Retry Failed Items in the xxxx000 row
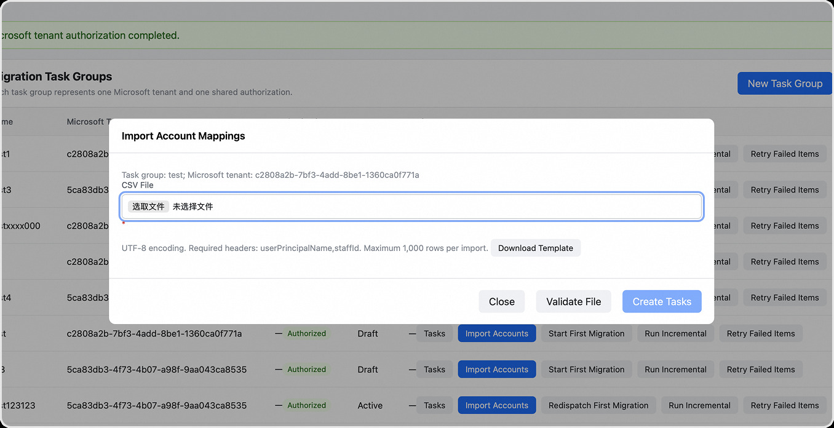Image resolution: width=834 pixels, height=428 pixels. coord(785,226)
